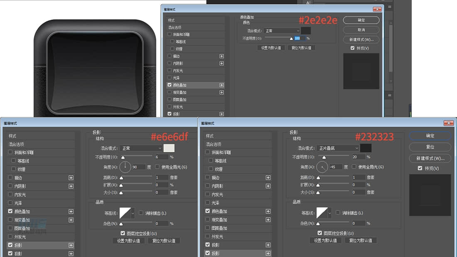Toggle 预览(V) checkbox in the 正片叠底 dialog
Screen dimensions: 457x257
420,168
